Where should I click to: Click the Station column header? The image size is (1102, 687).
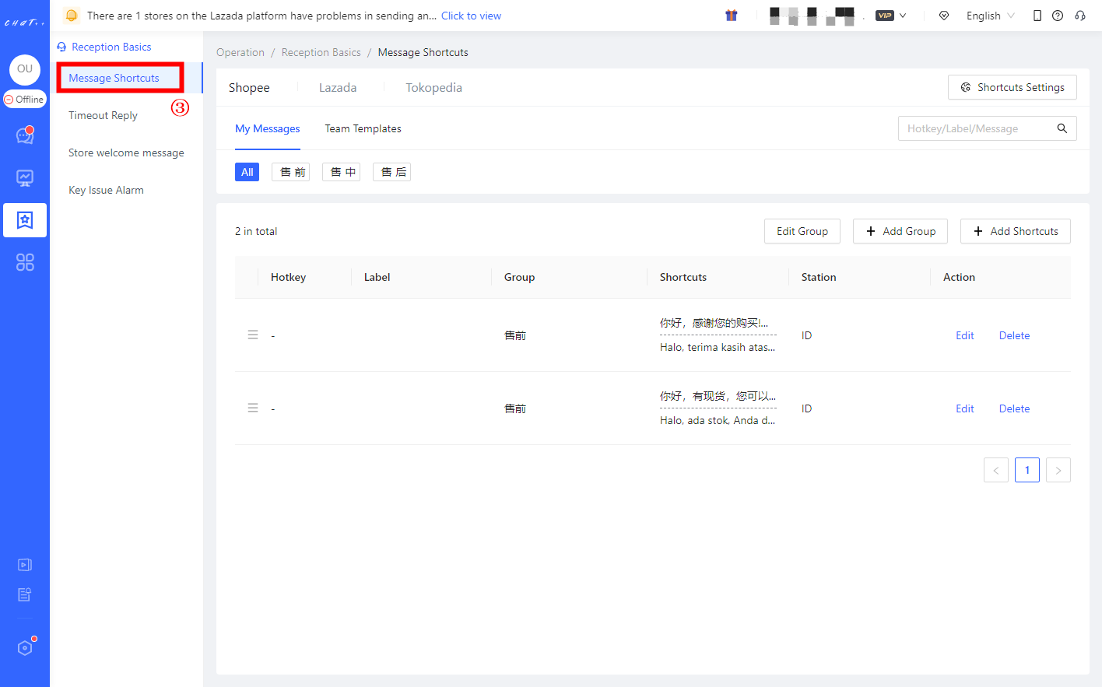819,277
